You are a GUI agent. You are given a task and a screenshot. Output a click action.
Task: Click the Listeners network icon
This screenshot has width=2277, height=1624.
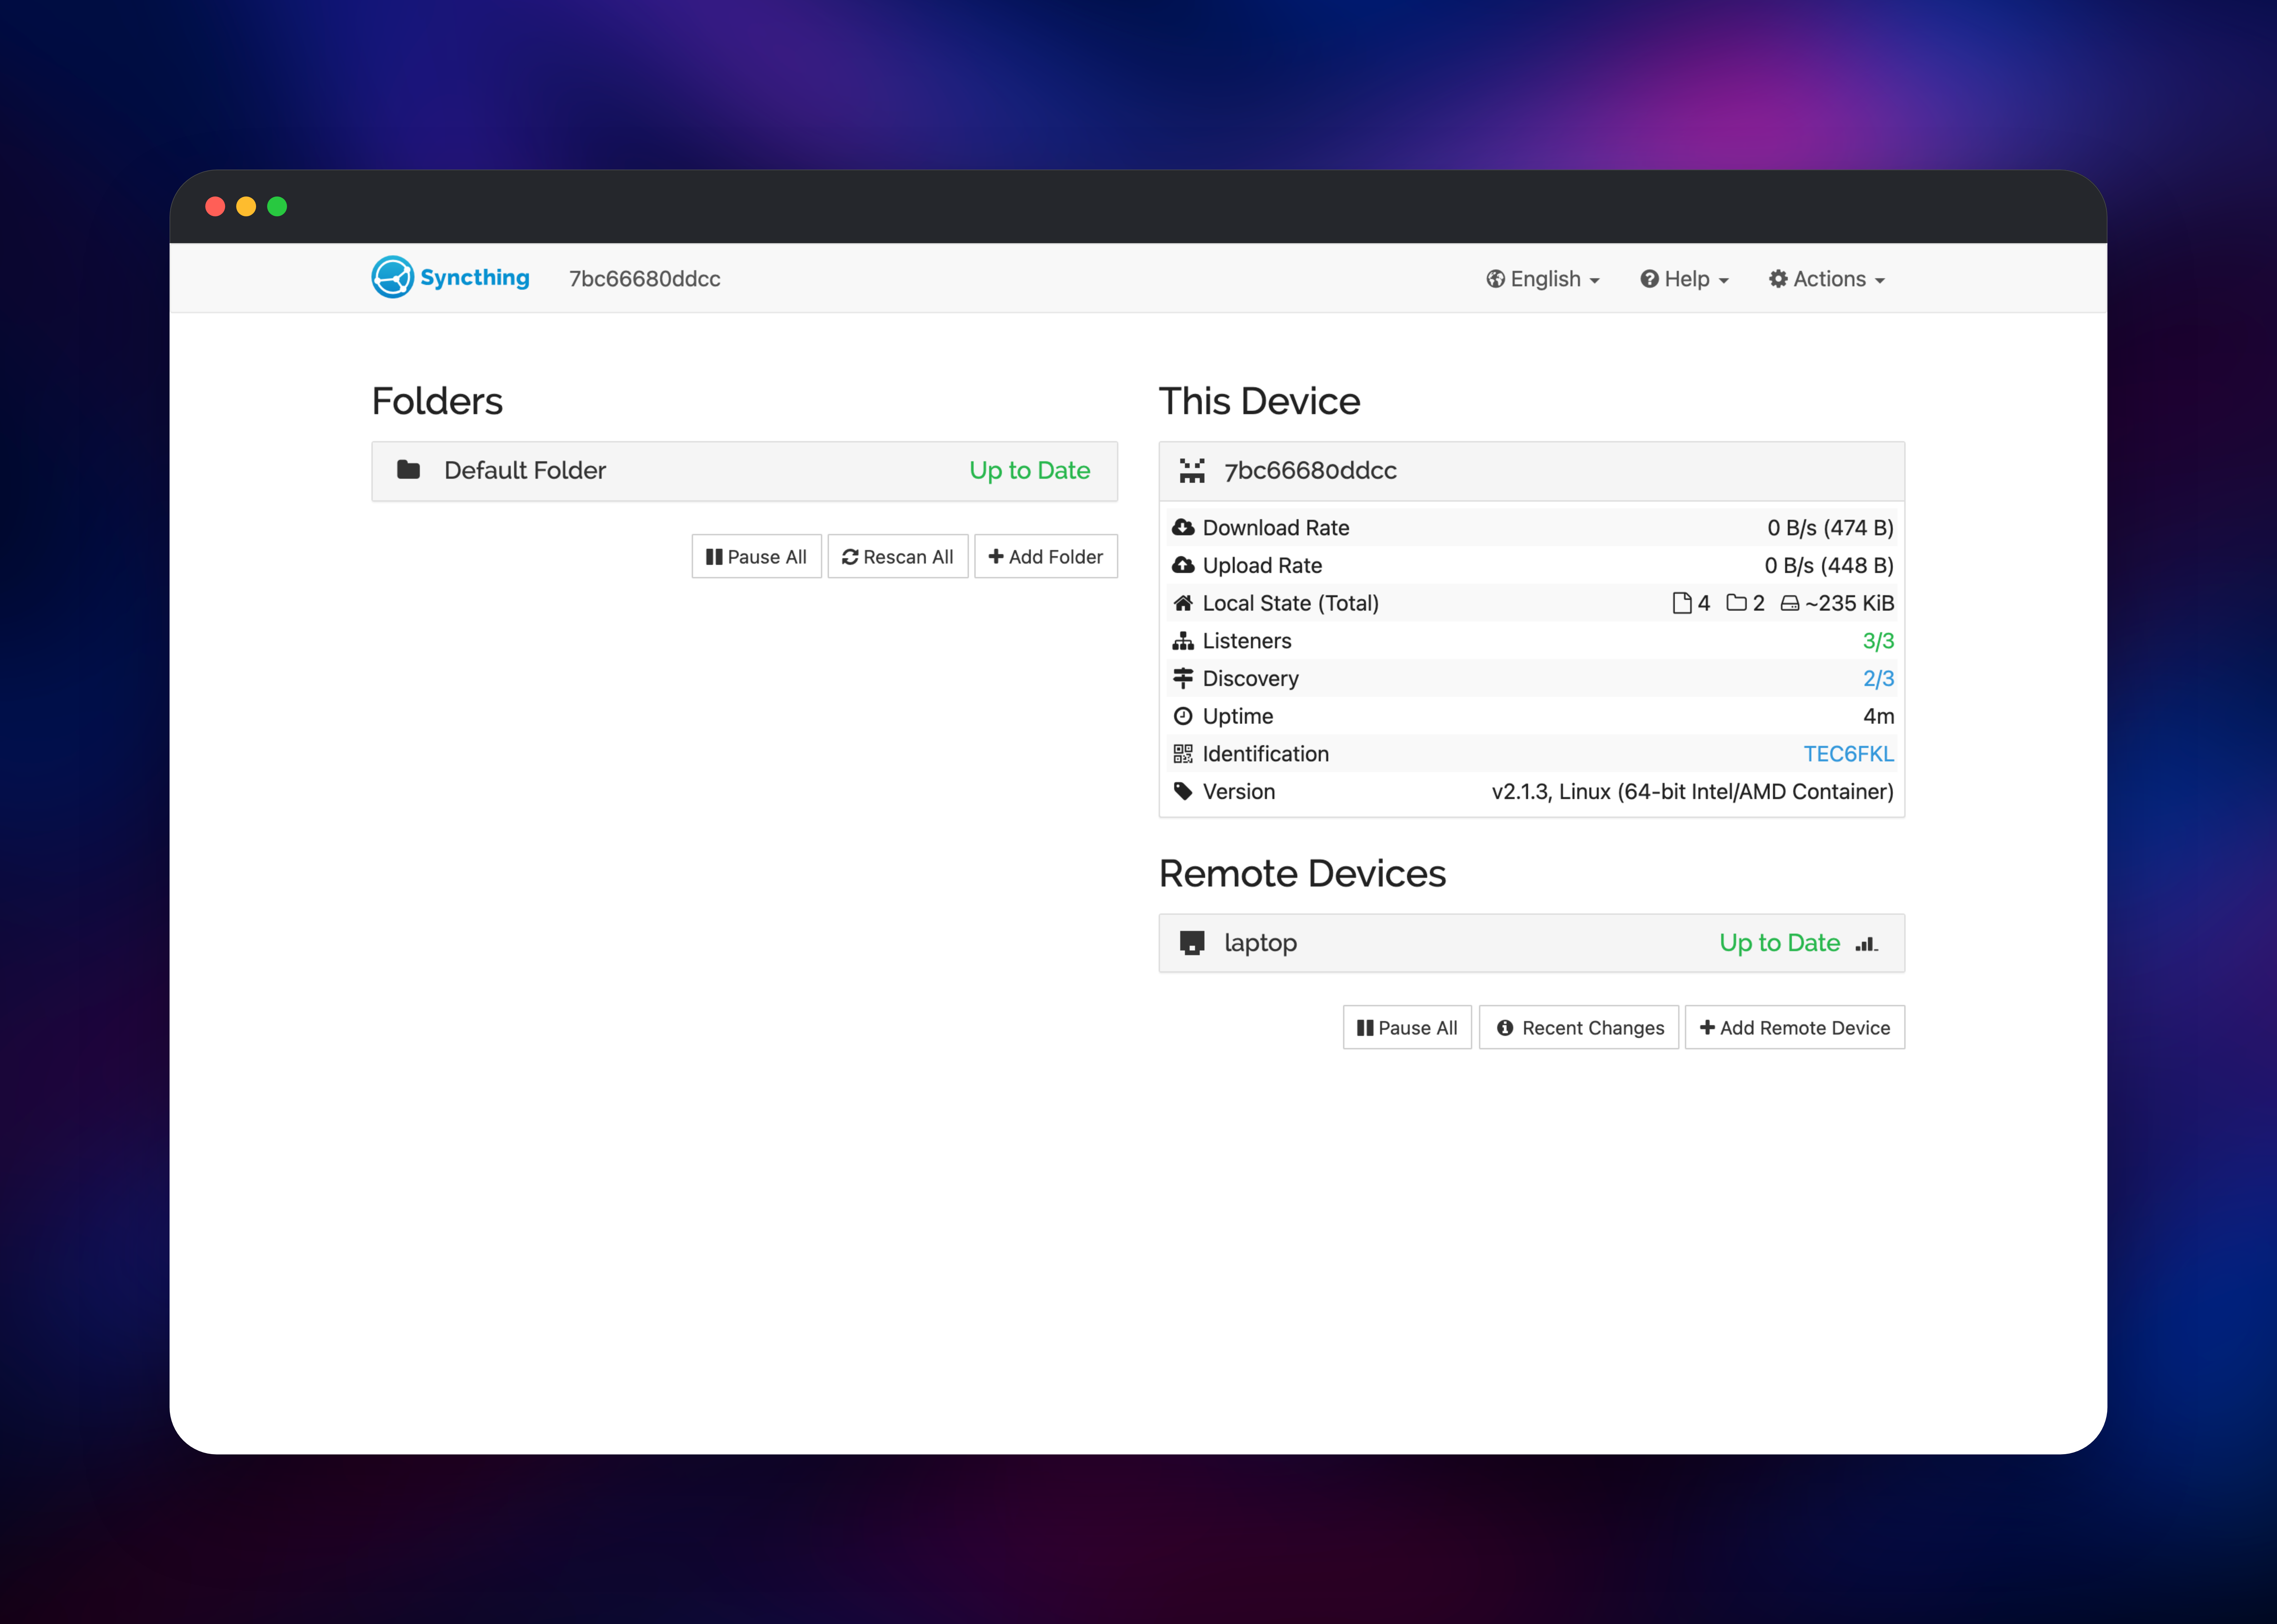click(x=1183, y=641)
